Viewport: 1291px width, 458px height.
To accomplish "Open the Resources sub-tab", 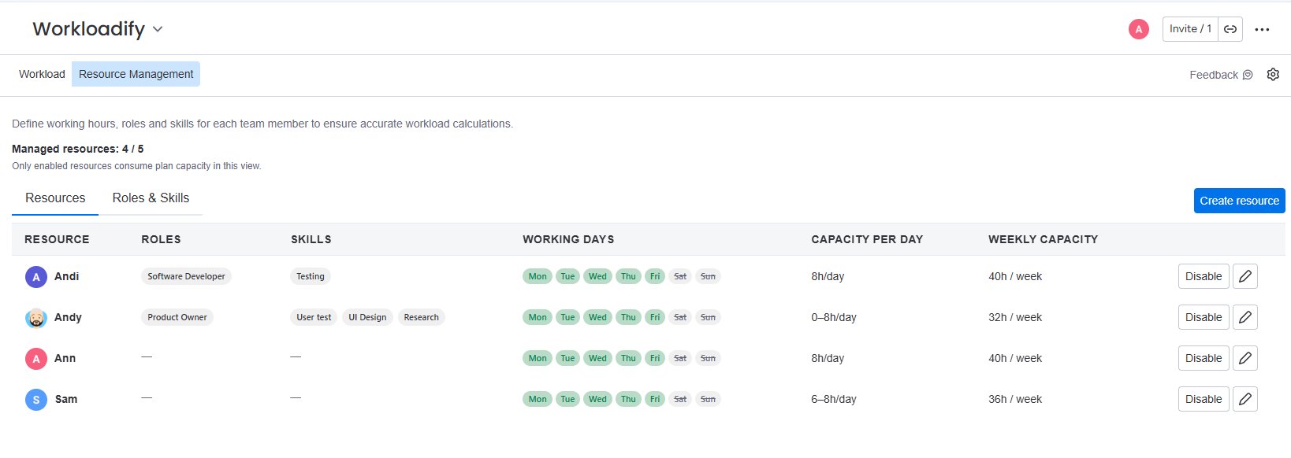I will pos(55,198).
